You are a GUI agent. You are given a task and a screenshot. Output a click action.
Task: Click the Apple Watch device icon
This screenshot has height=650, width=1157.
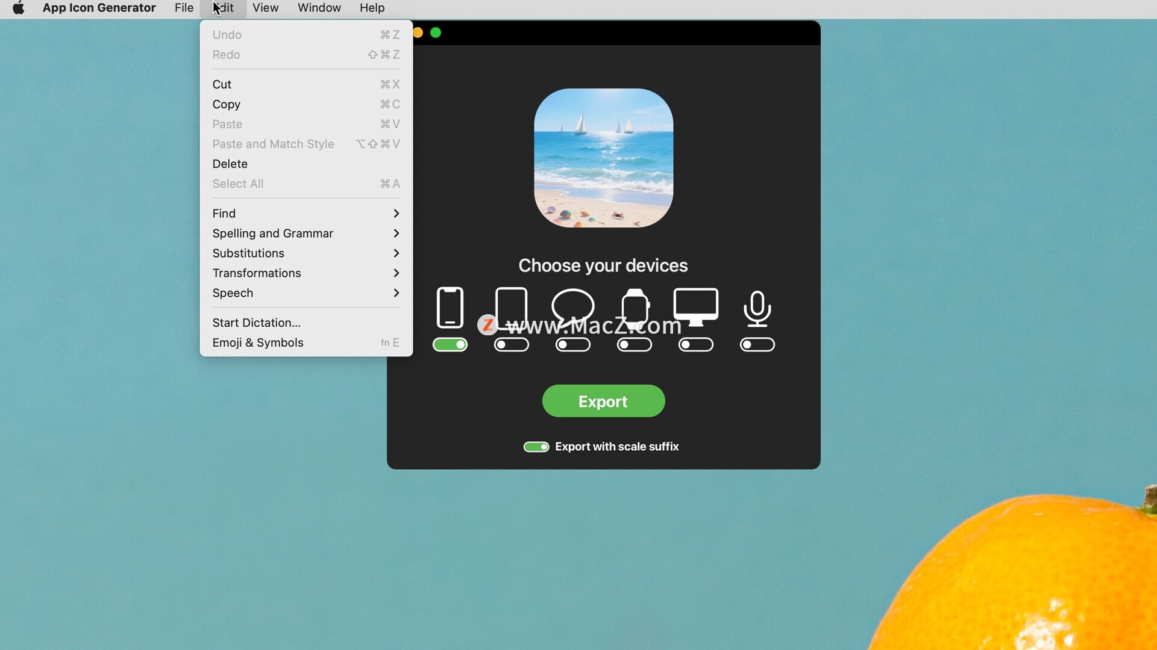pos(635,308)
